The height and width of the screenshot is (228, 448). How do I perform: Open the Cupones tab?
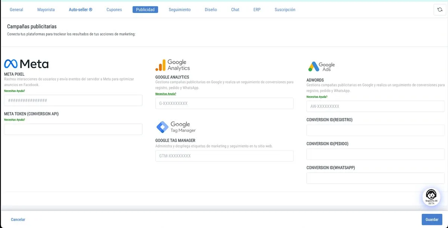(x=114, y=9)
